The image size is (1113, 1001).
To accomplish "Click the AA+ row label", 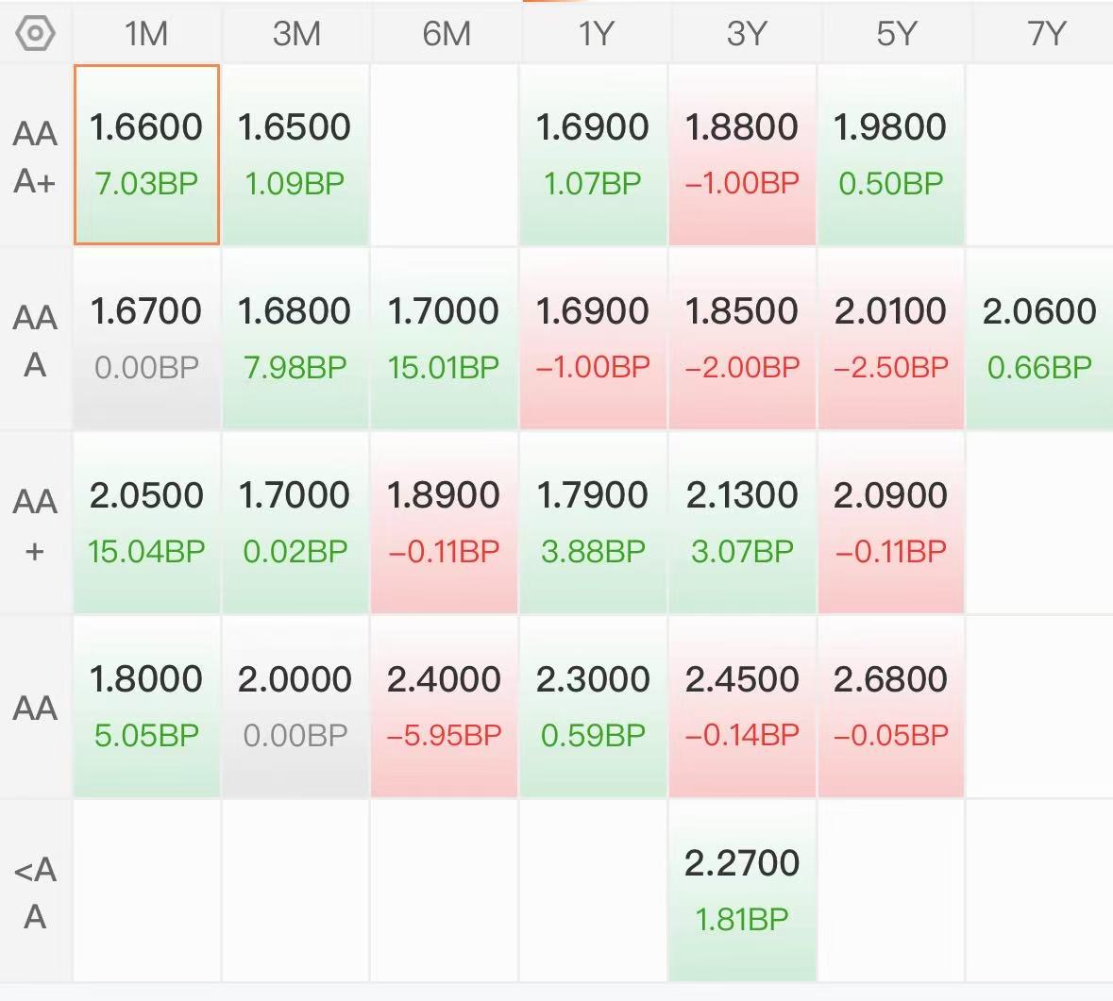I will click(35, 525).
